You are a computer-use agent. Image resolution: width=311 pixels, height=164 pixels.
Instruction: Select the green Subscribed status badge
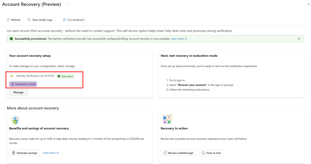pos(65,76)
